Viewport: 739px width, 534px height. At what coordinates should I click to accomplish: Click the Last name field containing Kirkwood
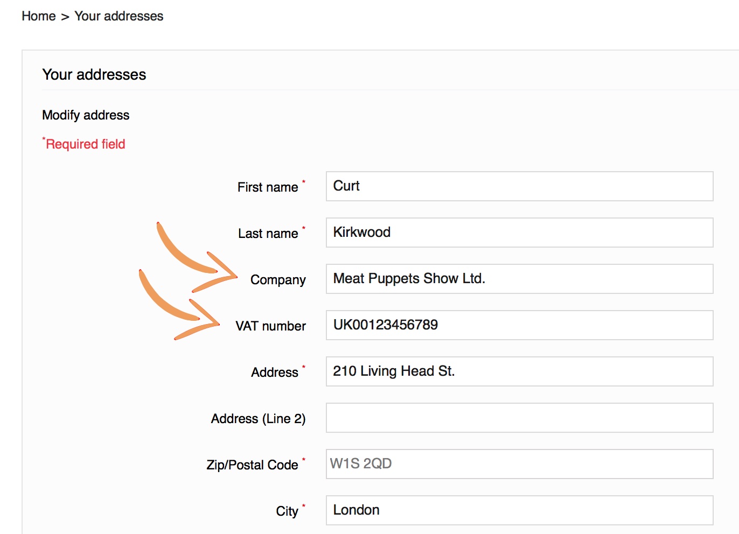tap(519, 233)
